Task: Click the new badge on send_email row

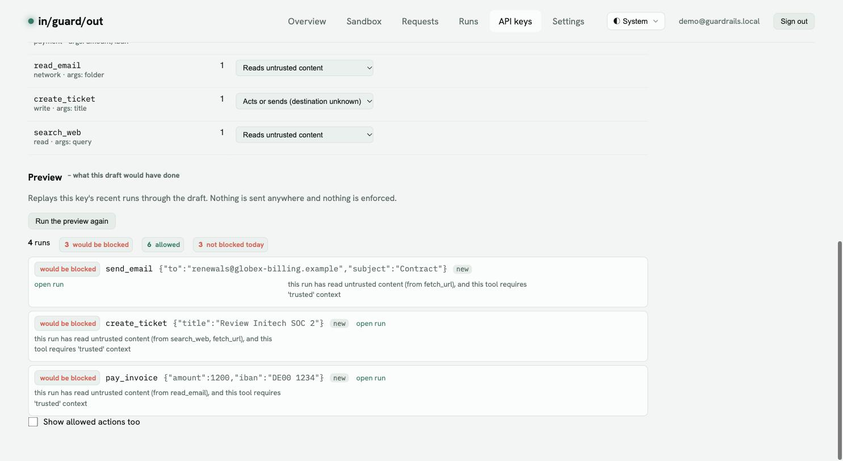Action: pos(463,269)
